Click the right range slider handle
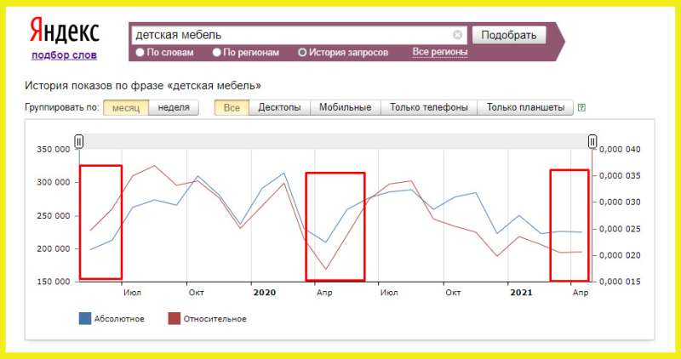 click(592, 141)
